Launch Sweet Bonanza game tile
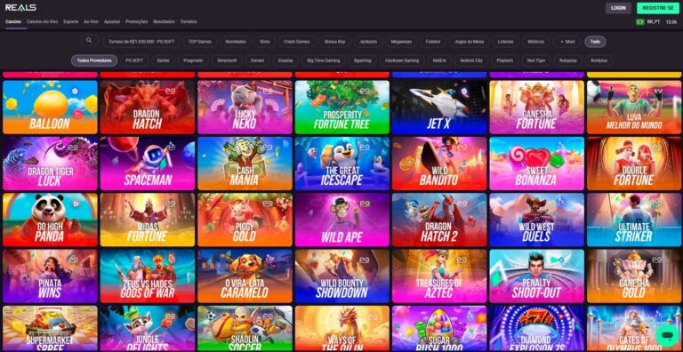 [536, 164]
